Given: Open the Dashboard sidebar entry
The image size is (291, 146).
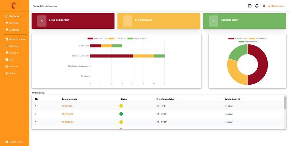Looking at the screenshot, I should pyautogui.click(x=13, y=16).
